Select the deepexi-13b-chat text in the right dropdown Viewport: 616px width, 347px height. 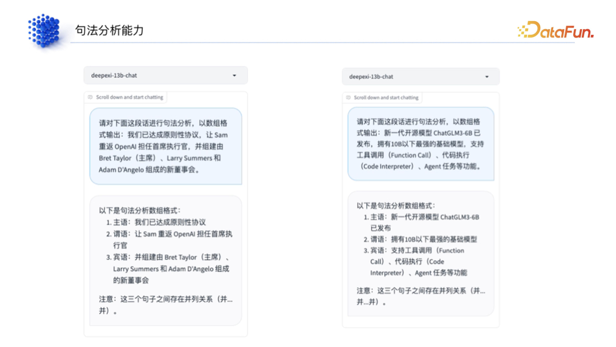(371, 76)
